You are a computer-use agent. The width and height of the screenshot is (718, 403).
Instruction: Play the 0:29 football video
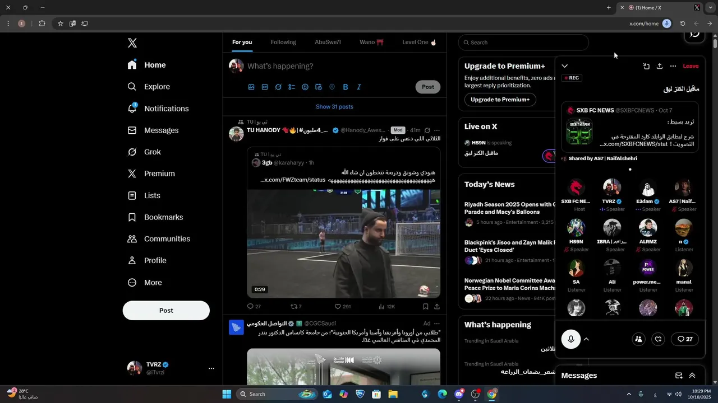tap(344, 243)
